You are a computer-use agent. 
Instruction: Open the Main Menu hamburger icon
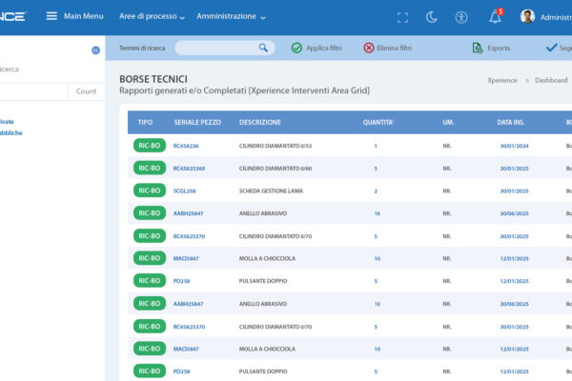click(x=52, y=16)
